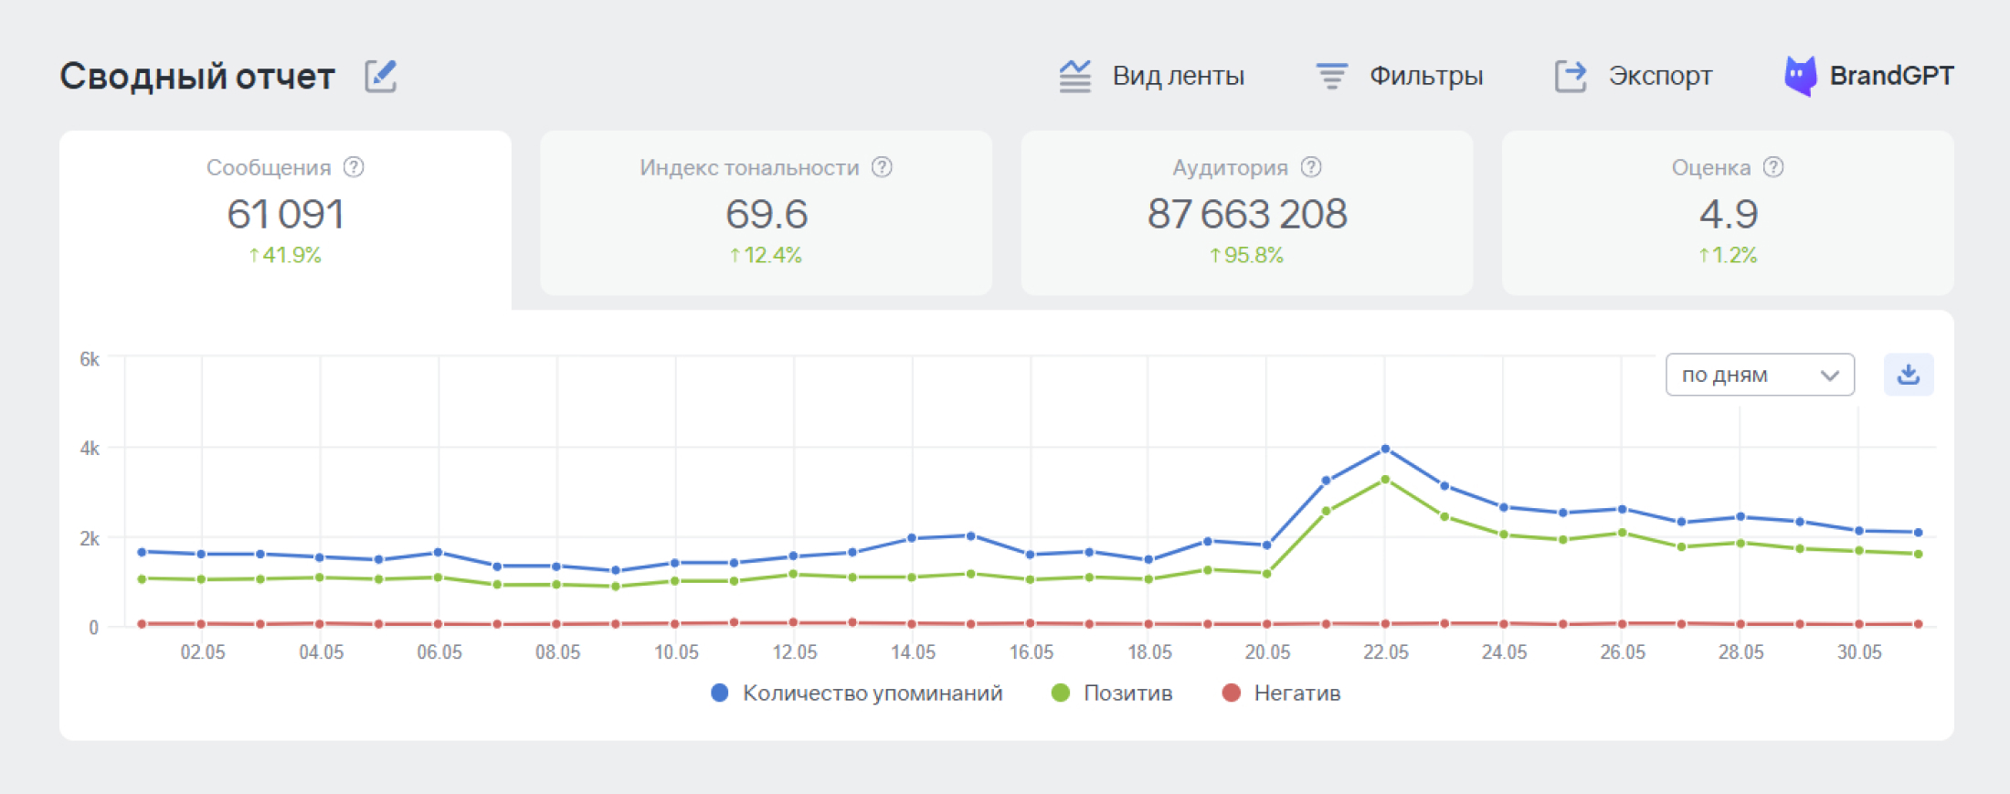This screenshot has height=794, width=2010.
Task: Click the green Позитив peak point on 22.05
Action: click(1385, 479)
